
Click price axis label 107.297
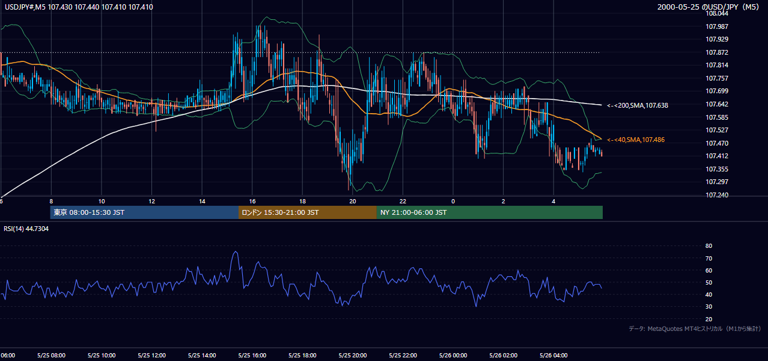[717, 182]
